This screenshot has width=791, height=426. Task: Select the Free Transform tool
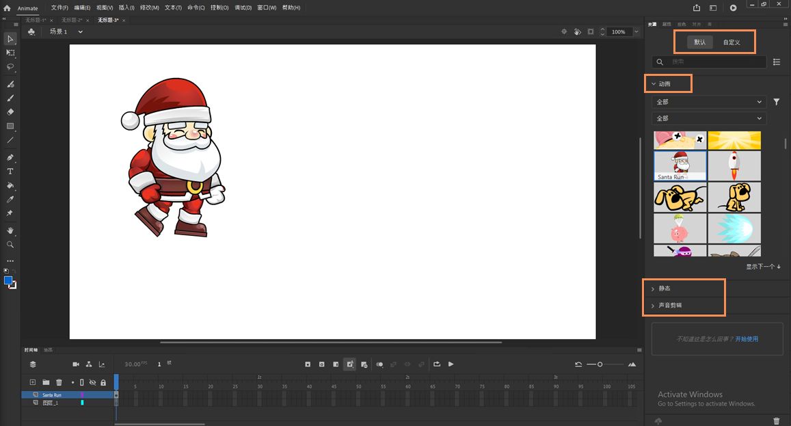pos(10,53)
